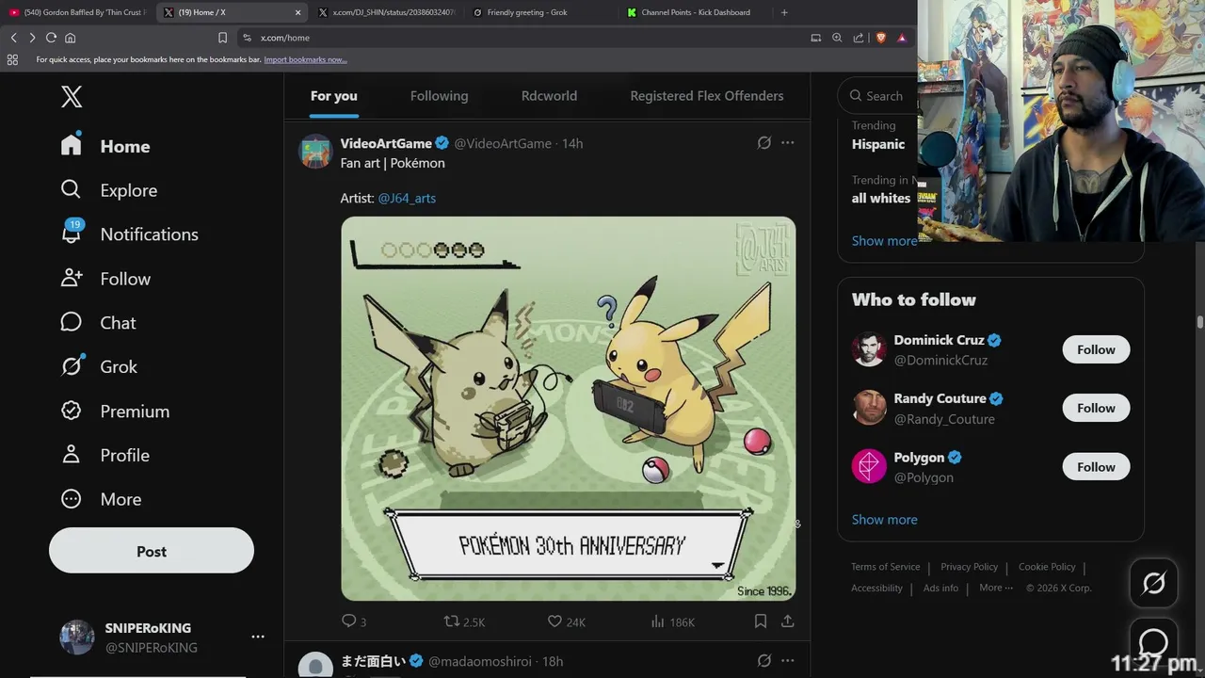Click Brave shields icon in address bar

(x=880, y=38)
